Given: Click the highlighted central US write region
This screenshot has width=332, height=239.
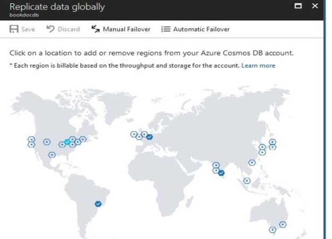Looking at the screenshot, I should coord(67,142).
